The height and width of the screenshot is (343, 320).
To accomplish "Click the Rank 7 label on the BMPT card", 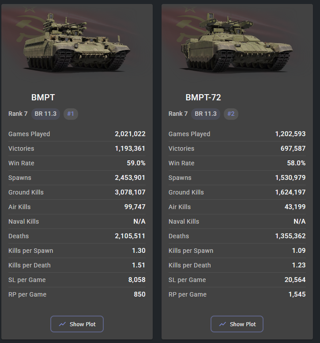I will (18, 114).
